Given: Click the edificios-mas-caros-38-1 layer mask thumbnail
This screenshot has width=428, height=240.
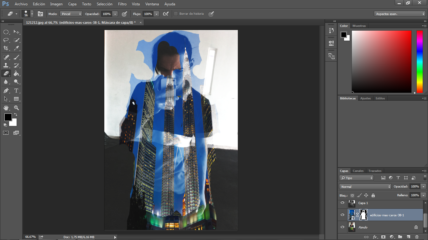Looking at the screenshot, I should [363, 215].
